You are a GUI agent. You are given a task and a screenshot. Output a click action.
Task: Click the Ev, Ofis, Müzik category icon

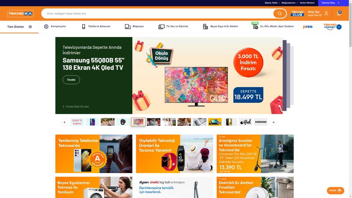click(256, 27)
